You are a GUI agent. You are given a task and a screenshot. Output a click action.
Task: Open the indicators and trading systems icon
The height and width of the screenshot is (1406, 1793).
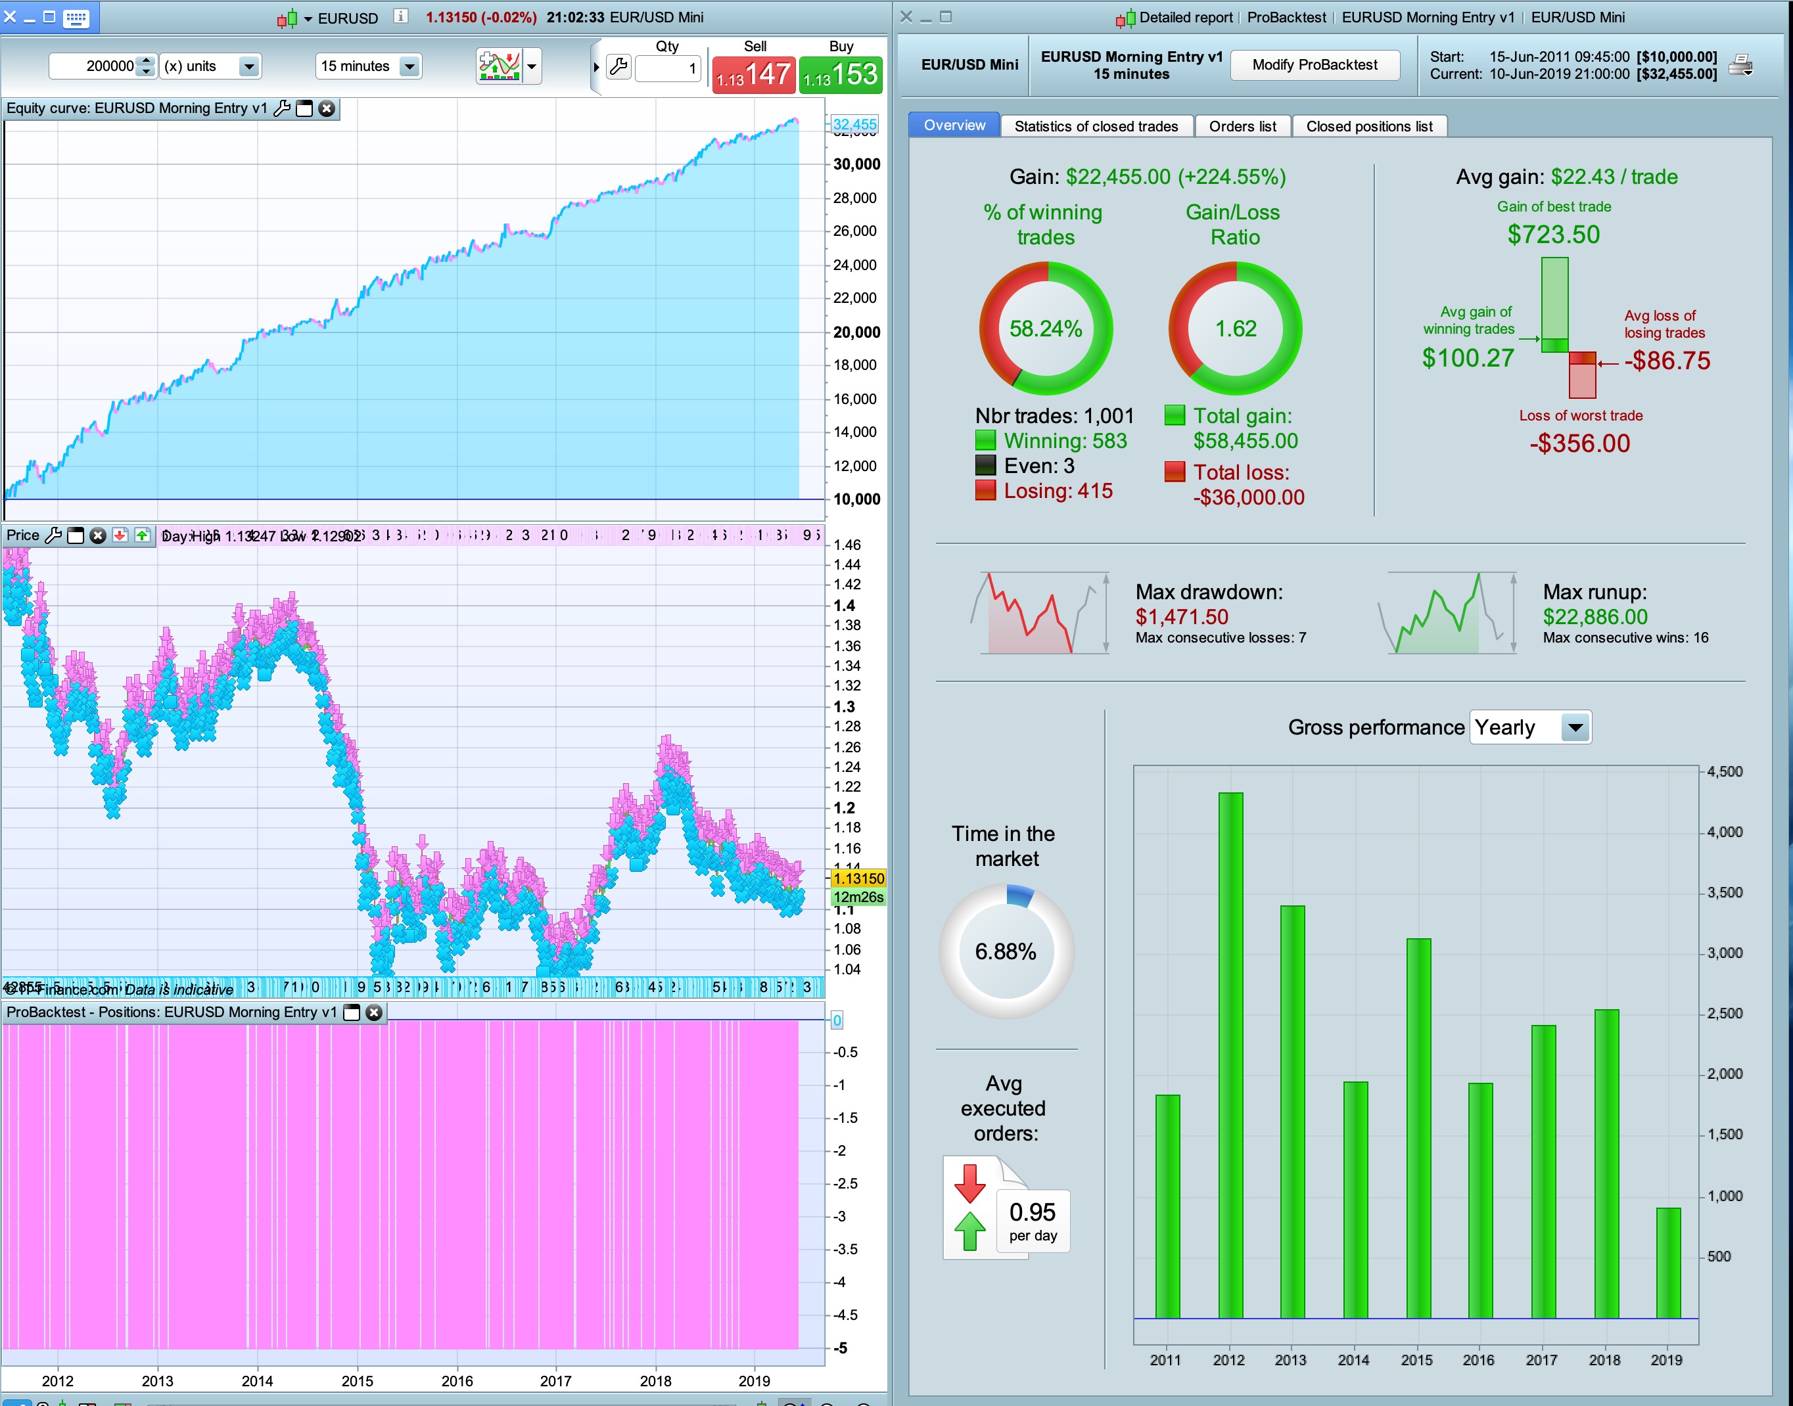click(499, 66)
